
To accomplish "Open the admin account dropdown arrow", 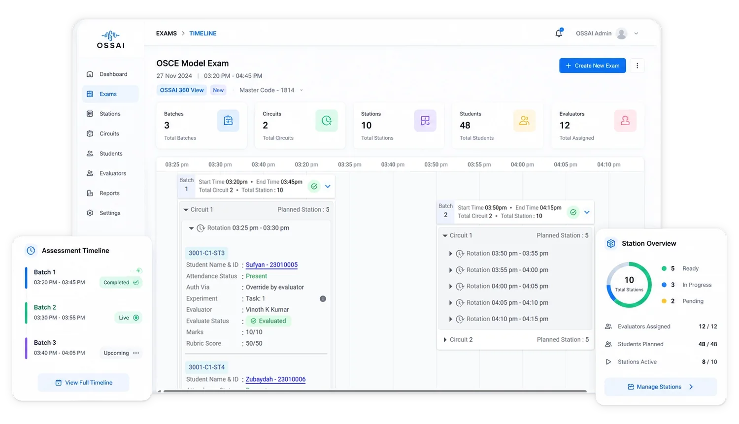I will point(636,33).
